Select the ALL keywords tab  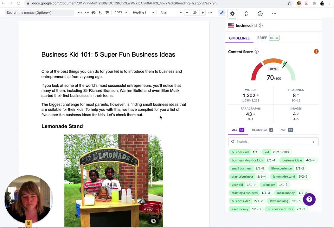tap(238, 130)
